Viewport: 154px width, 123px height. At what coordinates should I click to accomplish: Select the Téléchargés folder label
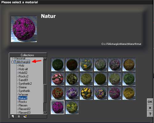pyautogui.click(x=22, y=62)
